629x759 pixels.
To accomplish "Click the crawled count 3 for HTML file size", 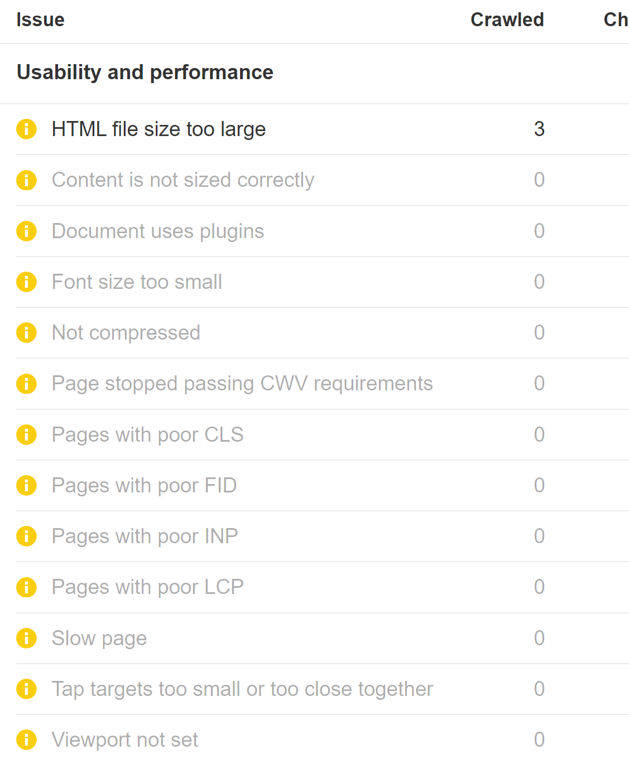I will 539,129.
